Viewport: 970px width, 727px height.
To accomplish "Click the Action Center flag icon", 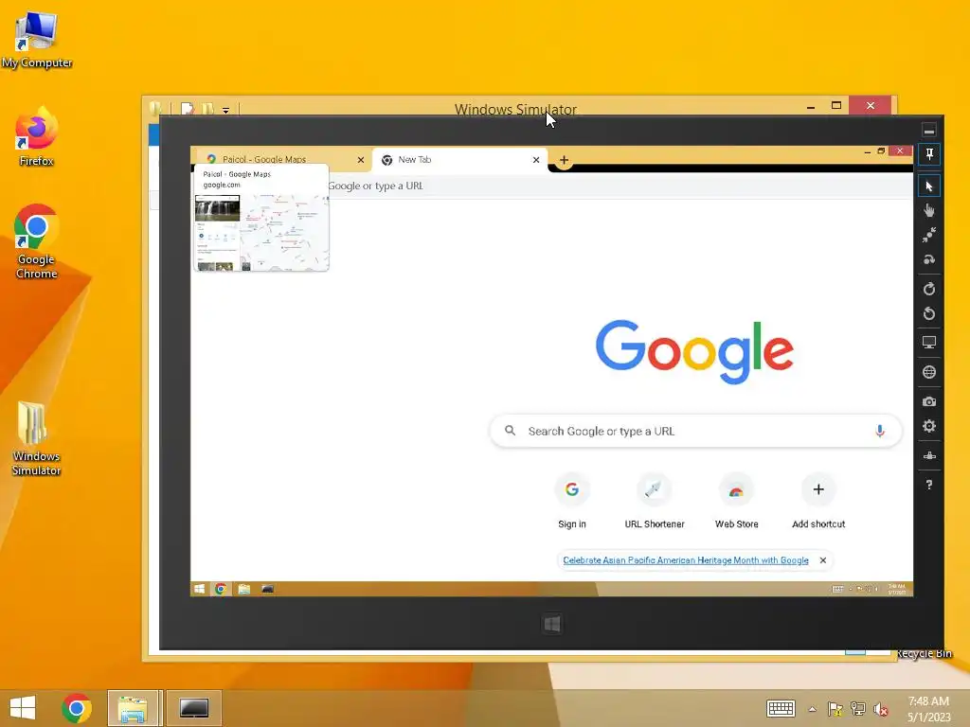I will tap(835, 708).
